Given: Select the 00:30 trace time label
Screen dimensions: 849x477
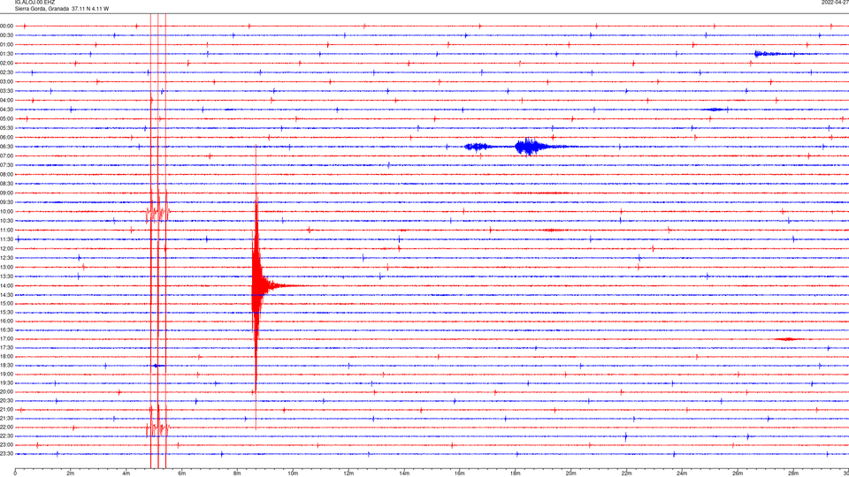Looking at the screenshot, I should pyautogui.click(x=7, y=35).
